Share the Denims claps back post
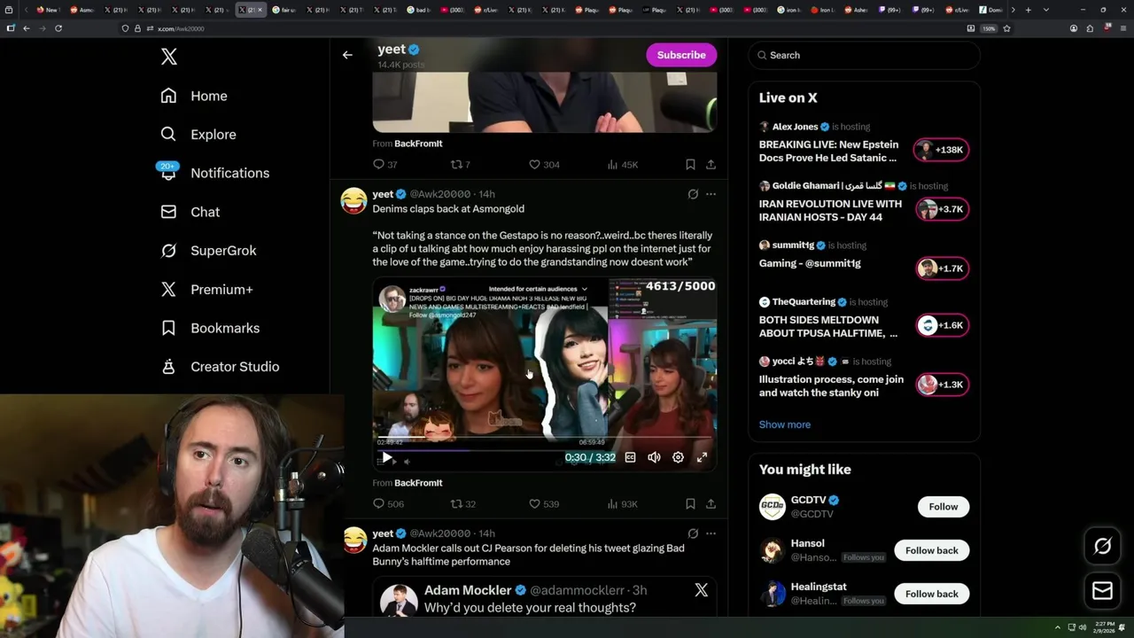 711,504
